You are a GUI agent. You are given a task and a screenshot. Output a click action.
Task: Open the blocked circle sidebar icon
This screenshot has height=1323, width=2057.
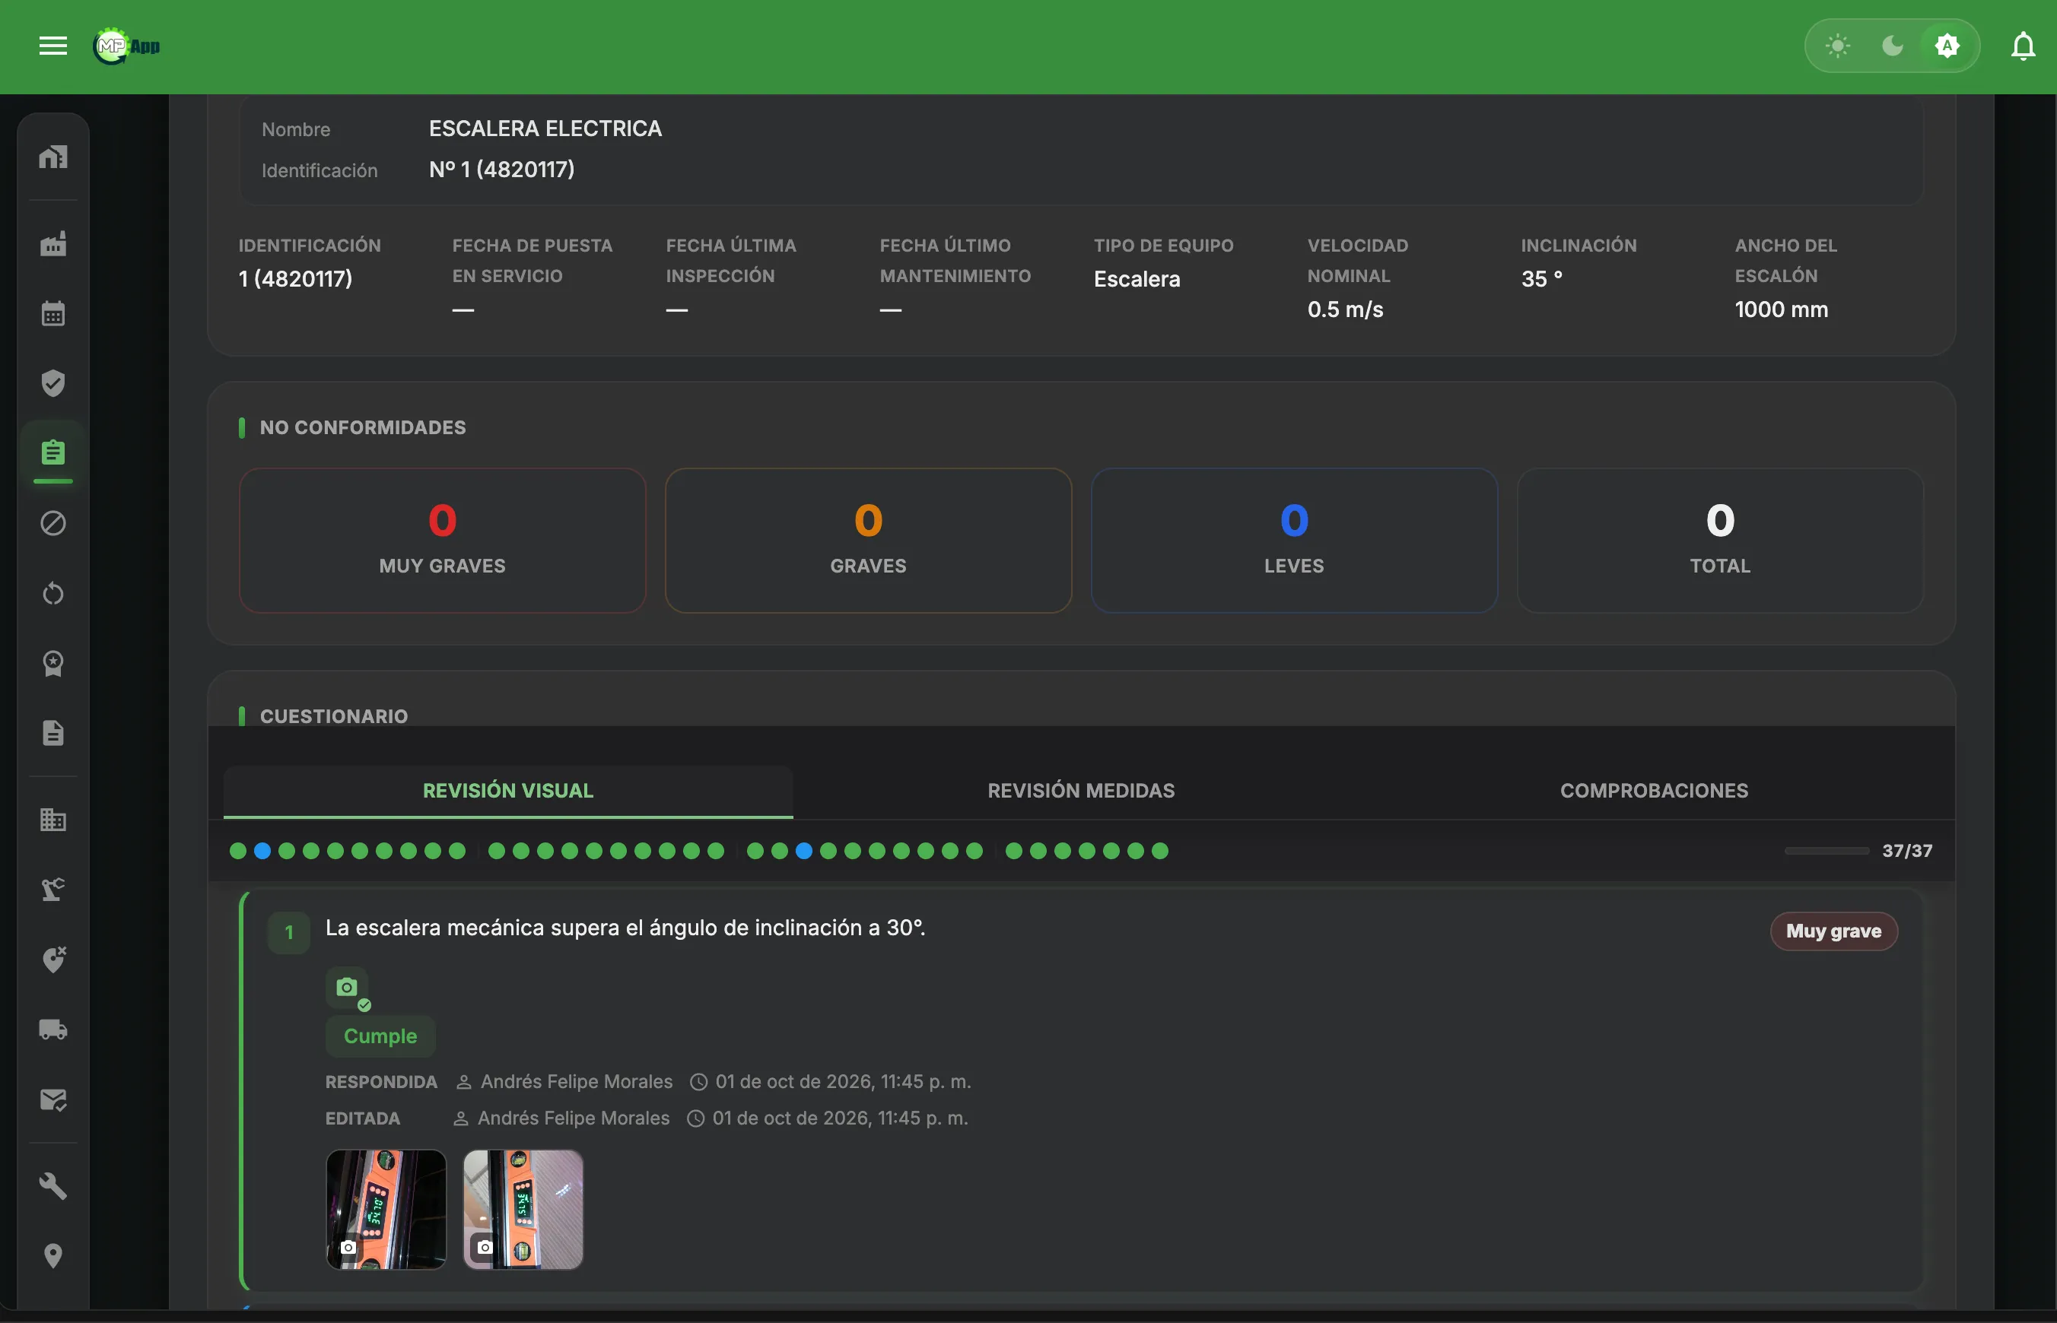(x=53, y=523)
